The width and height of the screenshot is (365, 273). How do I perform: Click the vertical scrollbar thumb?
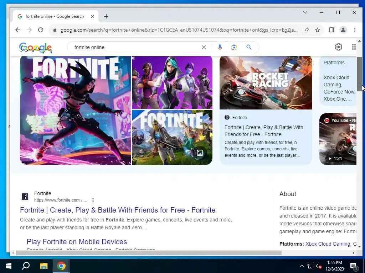[359, 74]
